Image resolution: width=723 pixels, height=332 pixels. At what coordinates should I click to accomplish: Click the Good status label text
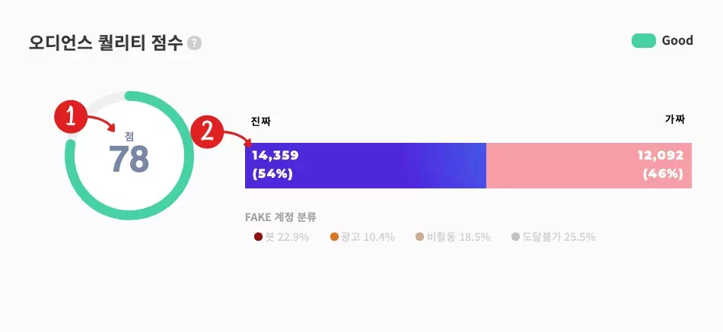pos(677,40)
